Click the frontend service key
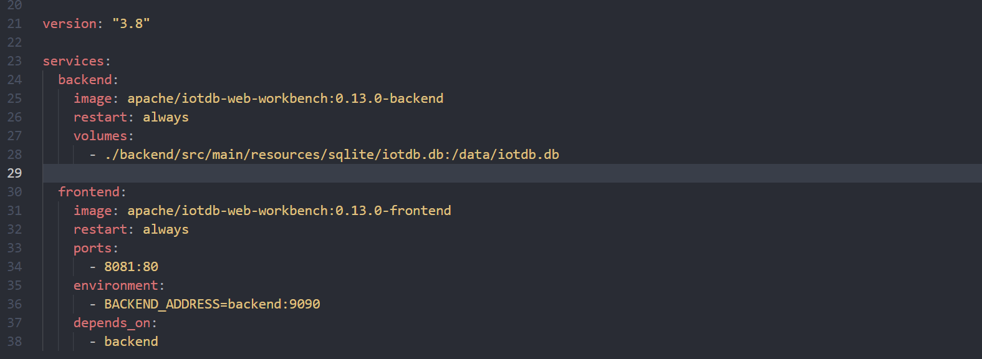The width and height of the screenshot is (982, 359). point(89,192)
